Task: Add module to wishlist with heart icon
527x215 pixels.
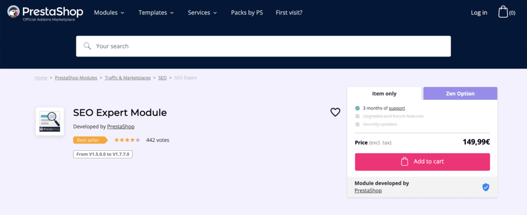Action: (x=335, y=112)
